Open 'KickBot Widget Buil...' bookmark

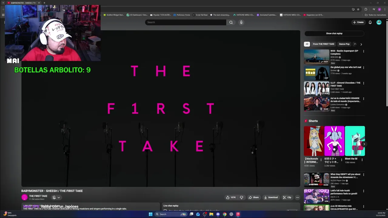114,15
